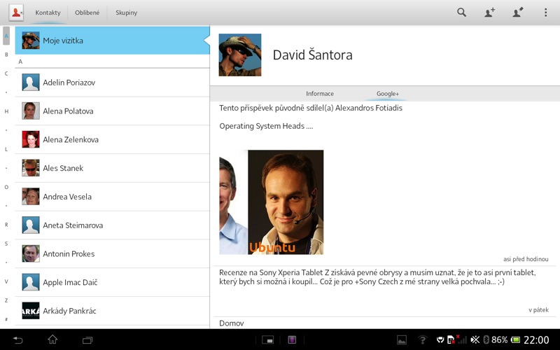Image resolution: width=560 pixels, height=350 pixels.
Task: Switch to the Skupiny tab
Action: click(x=126, y=13)
